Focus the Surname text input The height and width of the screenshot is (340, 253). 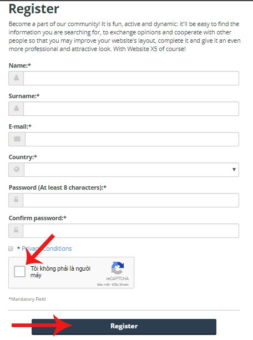[x=131, y=109]
